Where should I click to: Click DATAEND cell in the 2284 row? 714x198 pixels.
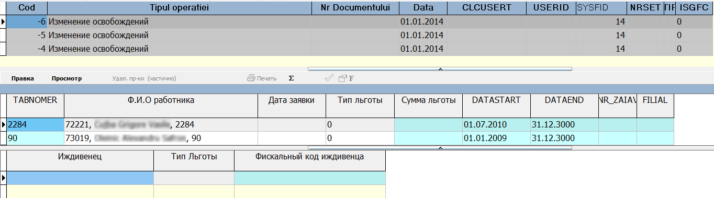click(564, 125)
